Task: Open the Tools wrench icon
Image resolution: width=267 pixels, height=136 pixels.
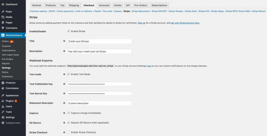Action: click(3, 112)
